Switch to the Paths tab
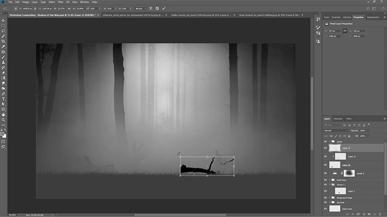The width and height of the screenshot is (387, 217). pyautogui.click(x=349, y=119)
